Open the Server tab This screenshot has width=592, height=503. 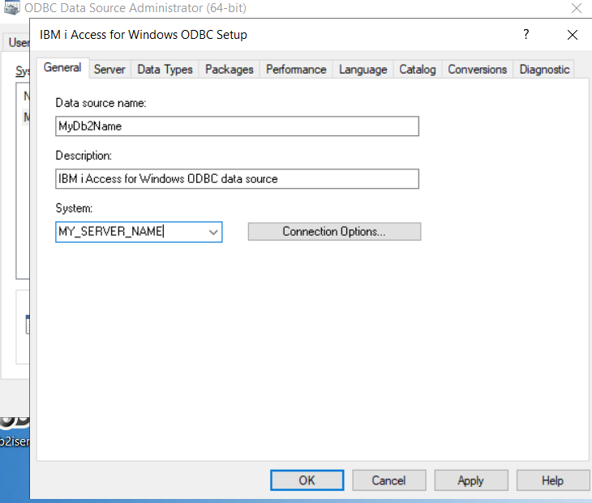point(109,70)
